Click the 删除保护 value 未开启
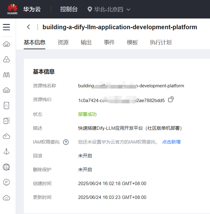210x214 pixels. click(x=85, y=170)
